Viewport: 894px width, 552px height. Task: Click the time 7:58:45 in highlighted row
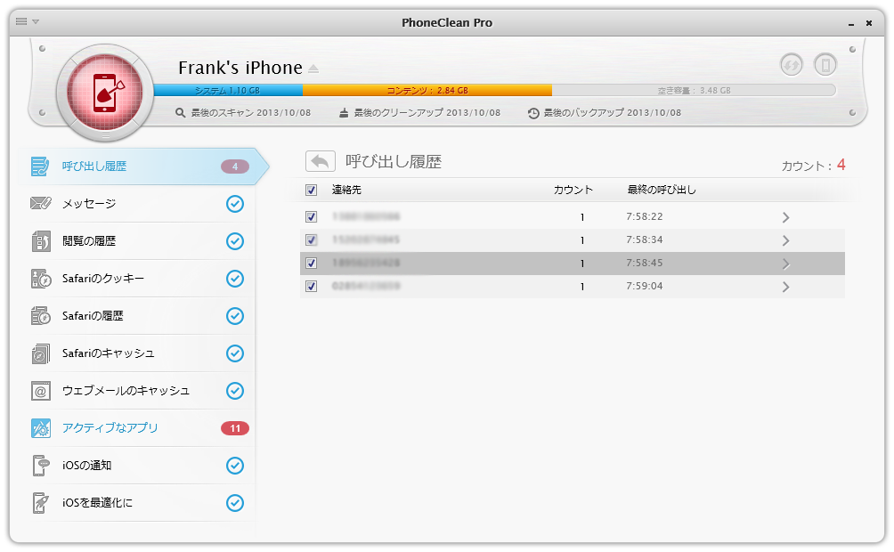[x=645, y=263]
